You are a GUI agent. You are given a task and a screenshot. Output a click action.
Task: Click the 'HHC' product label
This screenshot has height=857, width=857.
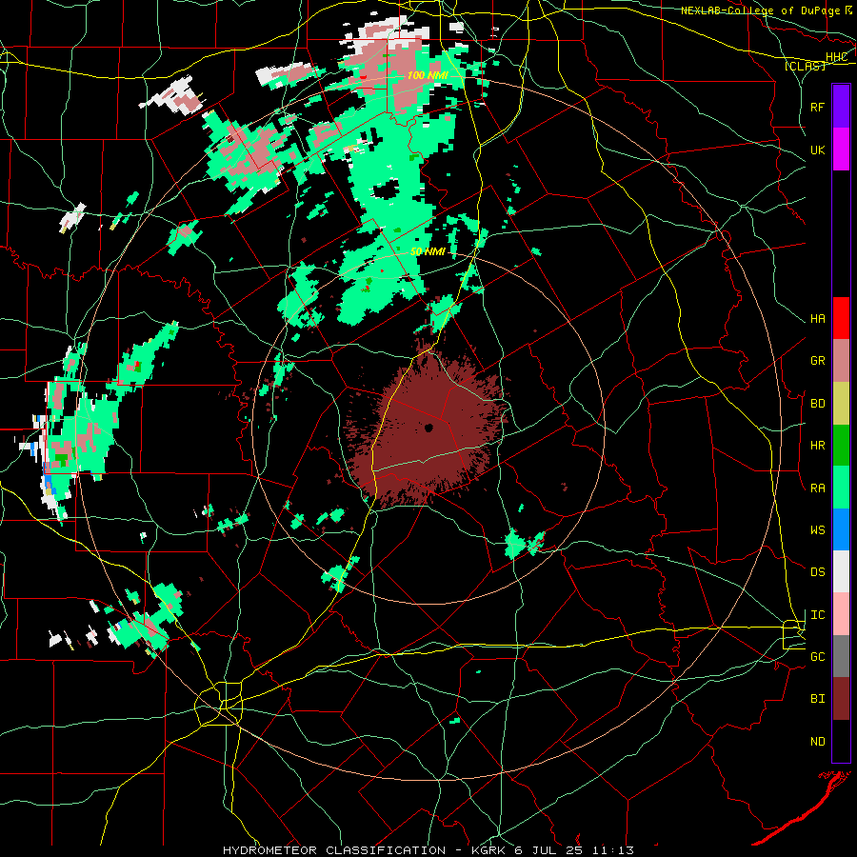(836, 57)
